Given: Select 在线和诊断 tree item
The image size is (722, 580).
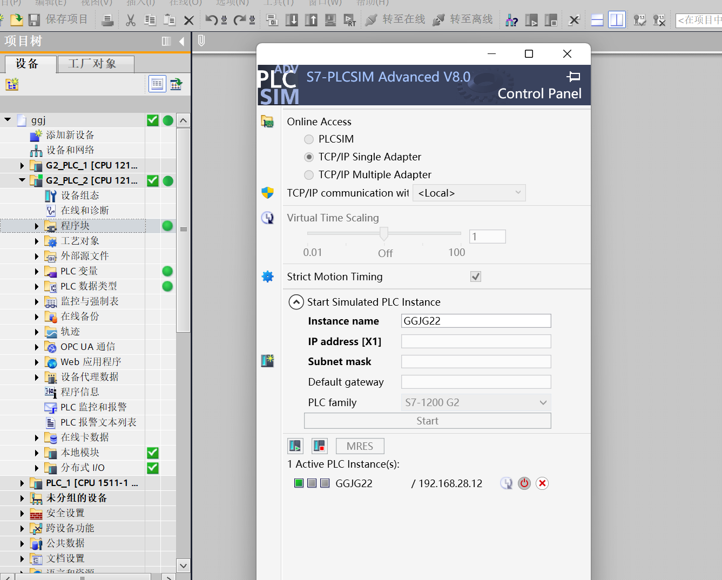Looking at the screenshot, I should tap(85, 211).
